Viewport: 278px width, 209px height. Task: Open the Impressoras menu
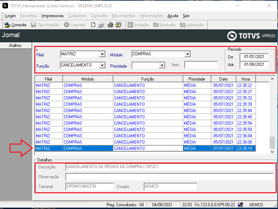52,16
